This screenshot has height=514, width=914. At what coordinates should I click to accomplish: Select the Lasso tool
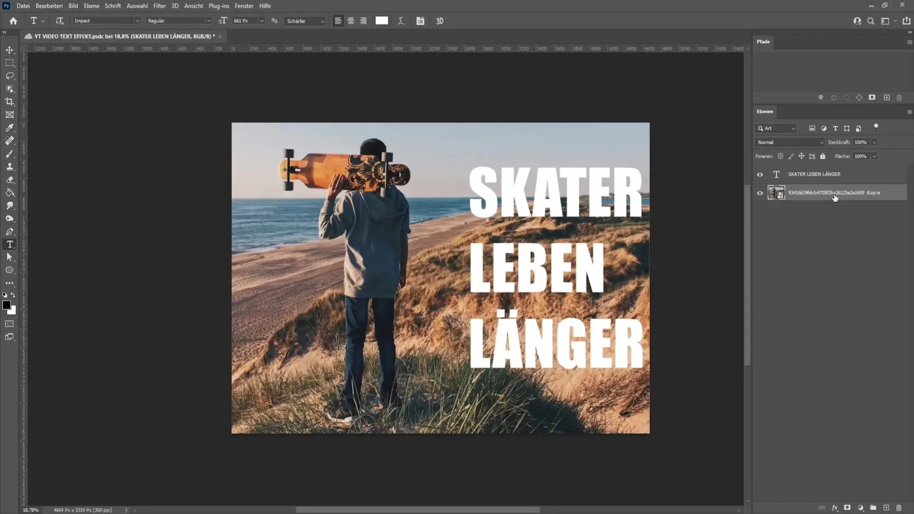[10, 75]
